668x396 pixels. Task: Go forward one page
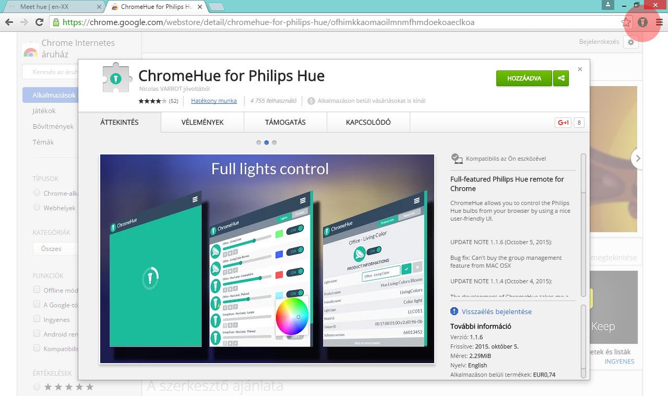pyautogui.click(x=24, y=22)
